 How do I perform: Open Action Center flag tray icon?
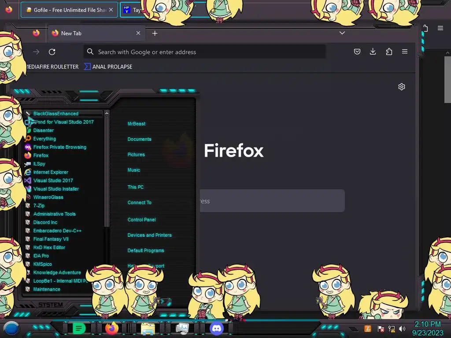[x=381, y=328]
